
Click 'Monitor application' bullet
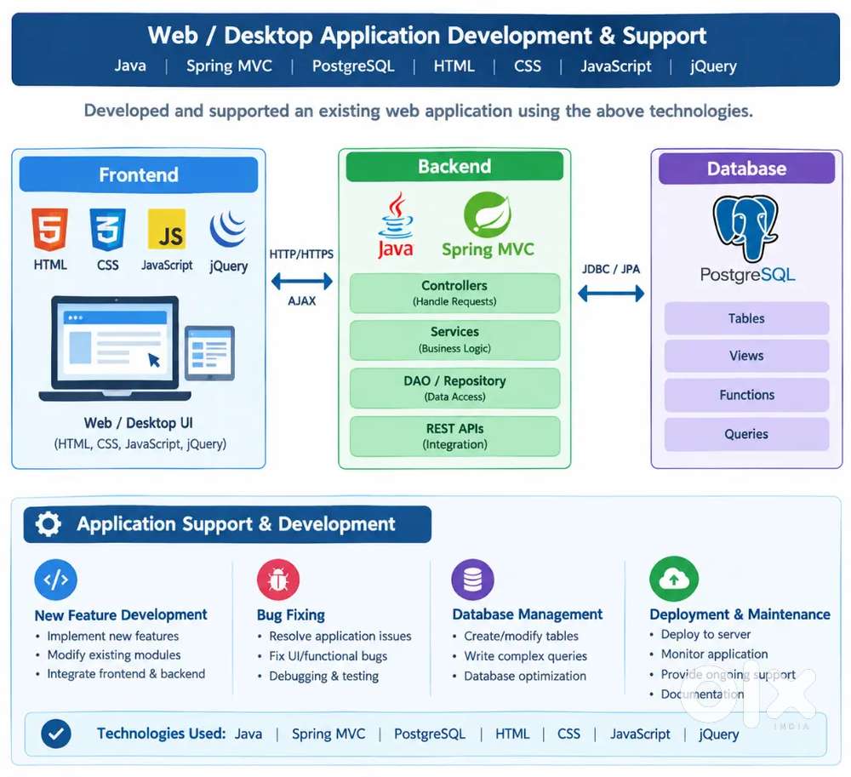(x=714, y=654)
